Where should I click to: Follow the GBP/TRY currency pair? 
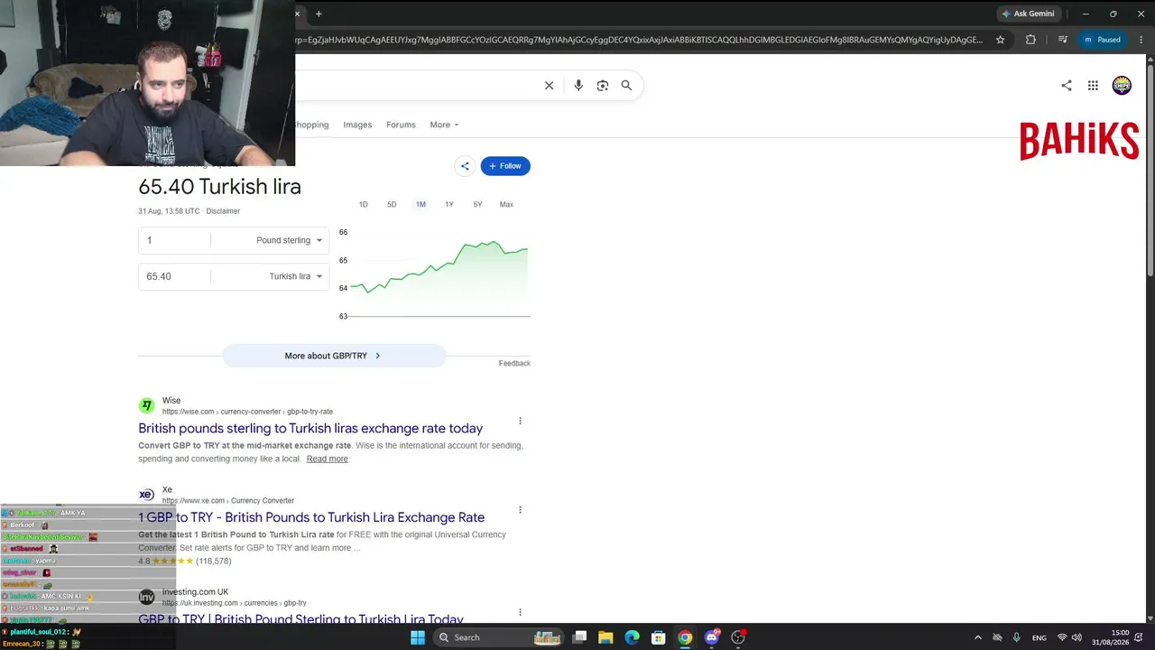pyautogui.click(x=505, y=165)
